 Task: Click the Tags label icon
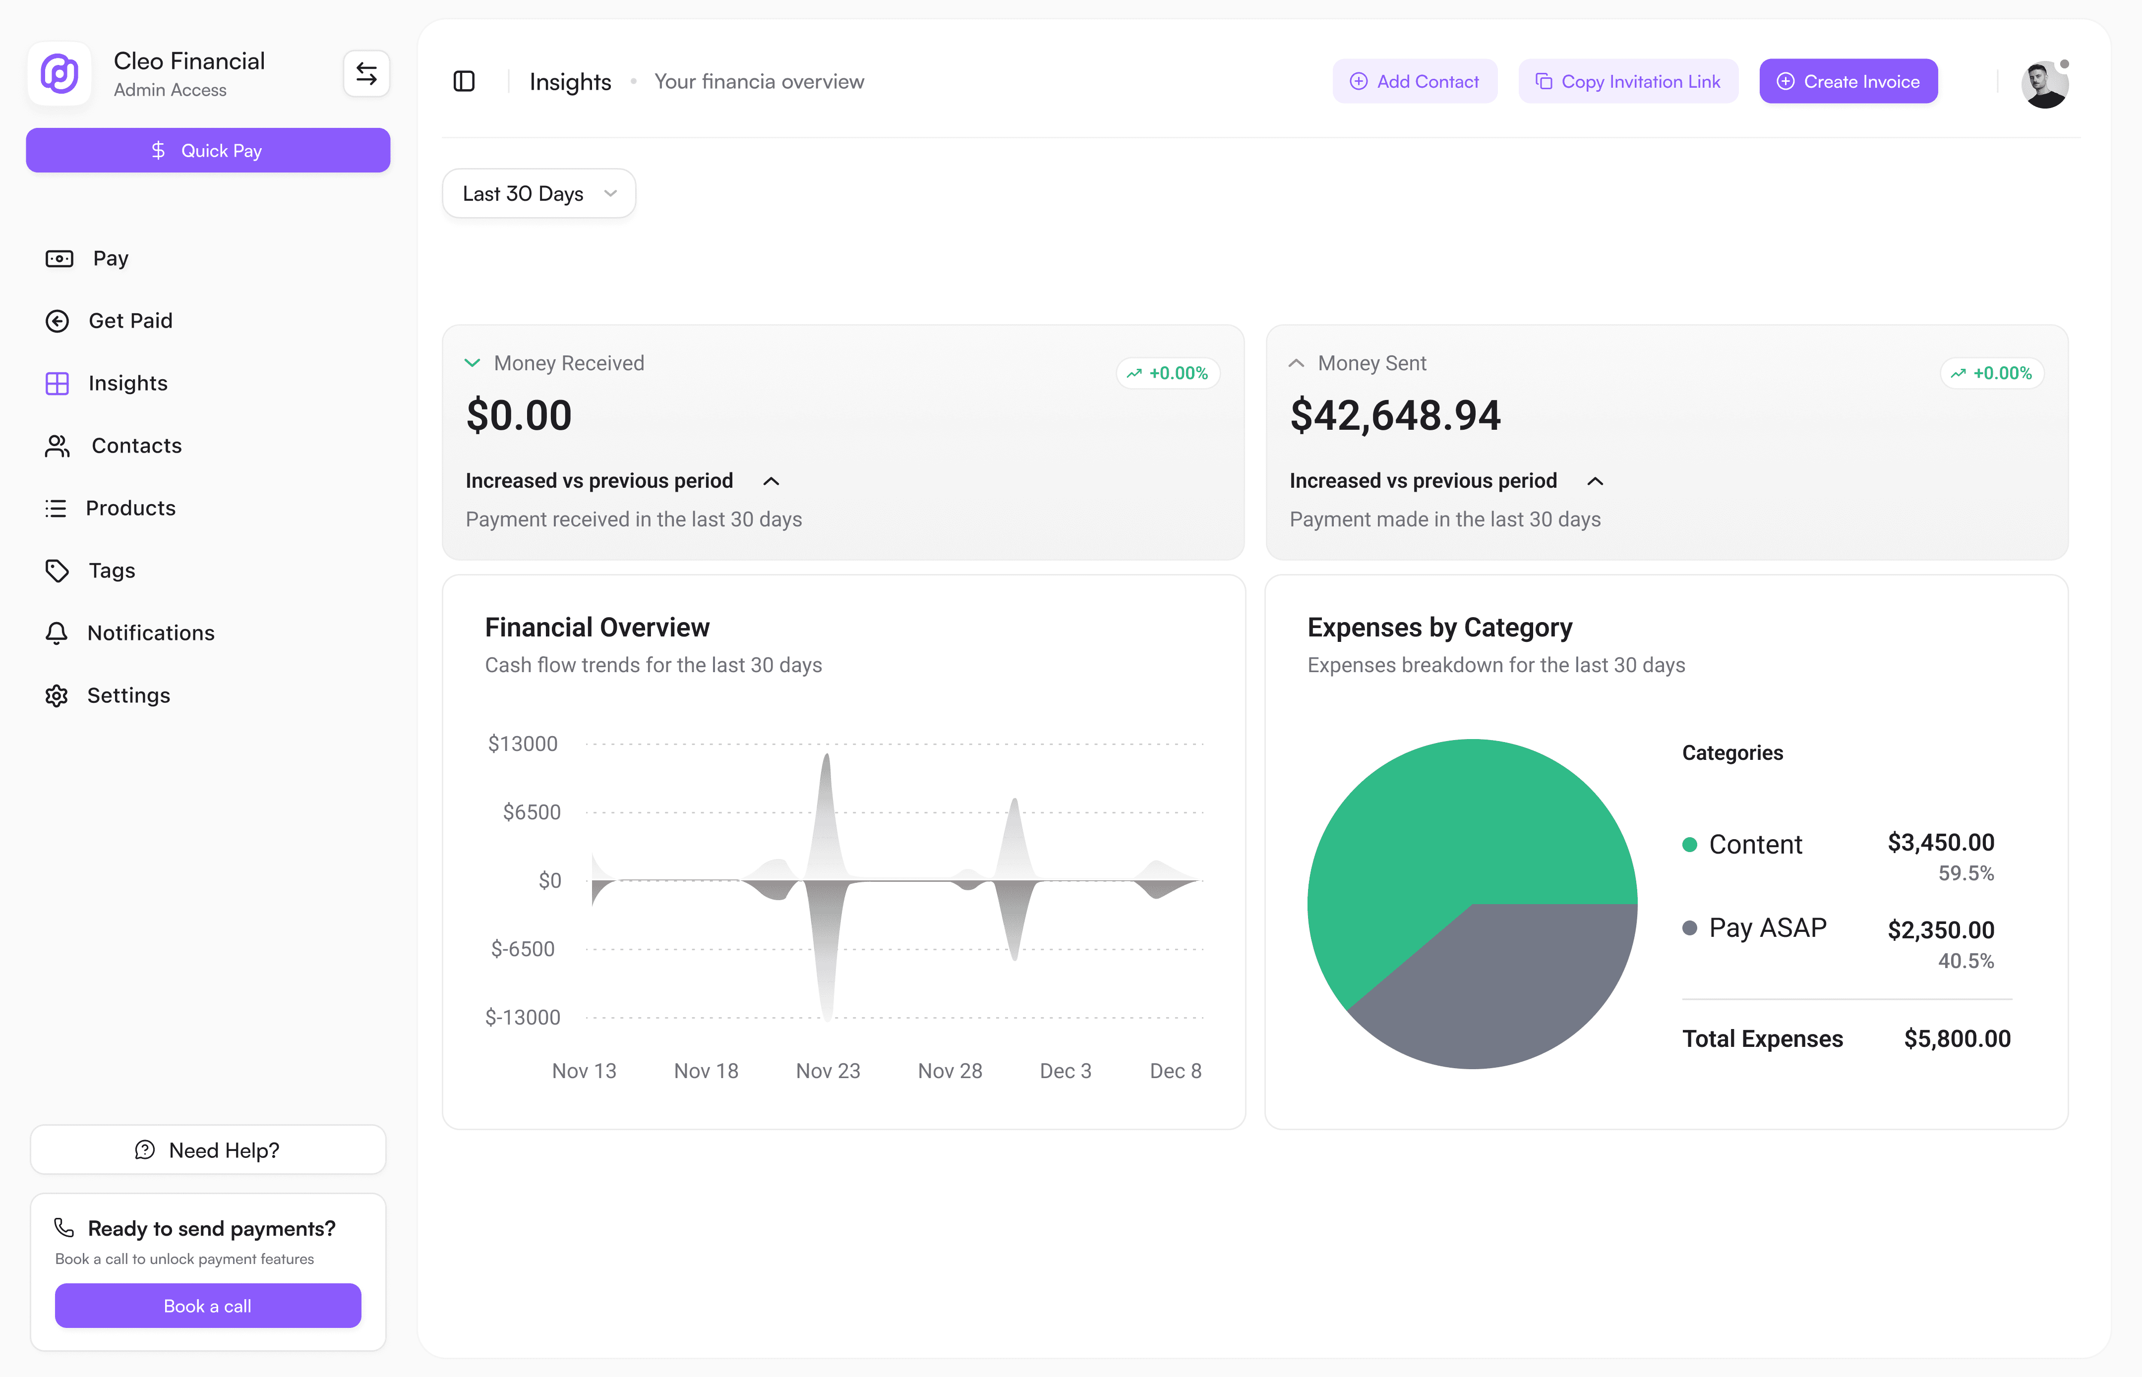click(57, 571)
